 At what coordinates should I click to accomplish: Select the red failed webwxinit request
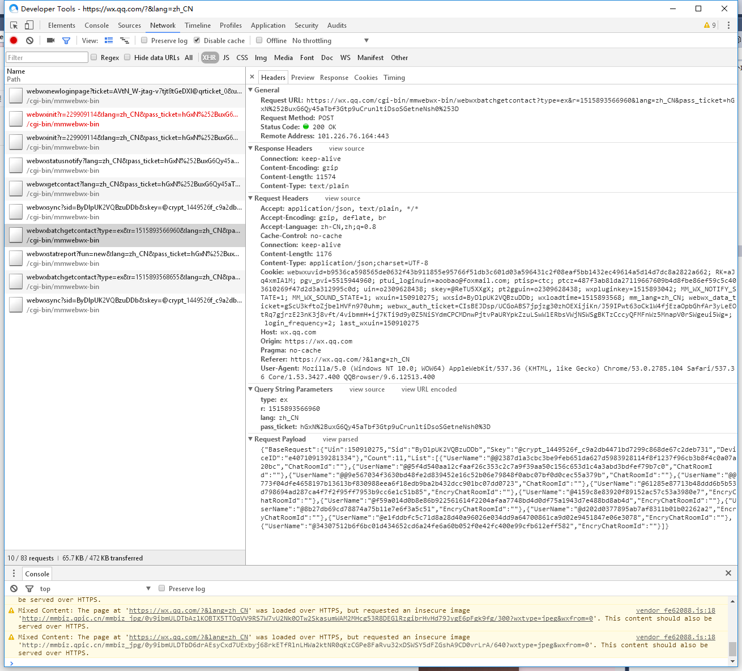coord(125,119)
